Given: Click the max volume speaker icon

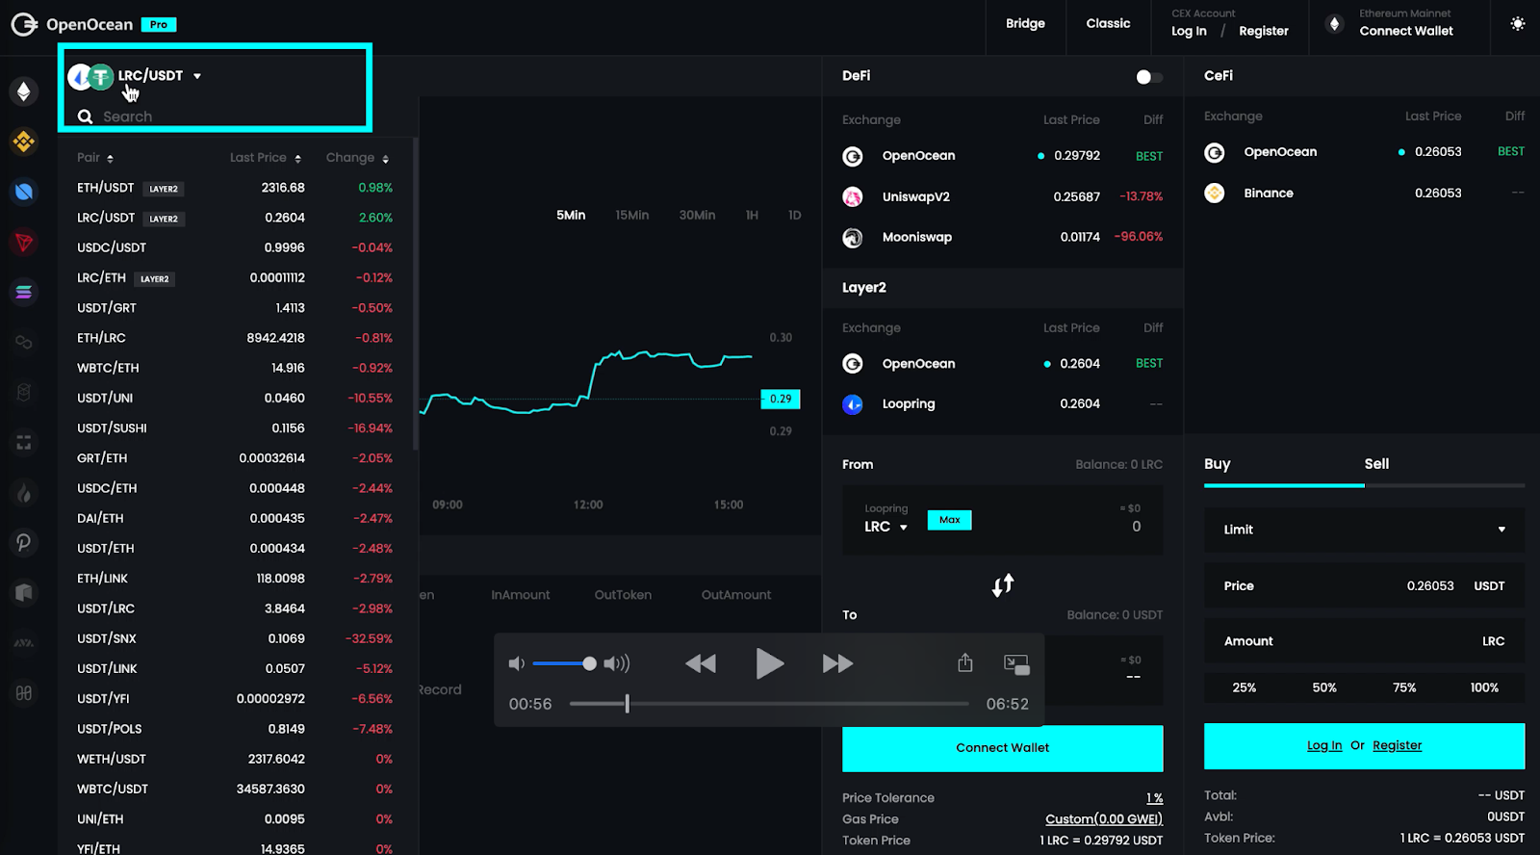Looking at the screenshot, I should click(617, 663).
